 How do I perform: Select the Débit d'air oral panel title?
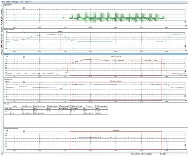8,79
